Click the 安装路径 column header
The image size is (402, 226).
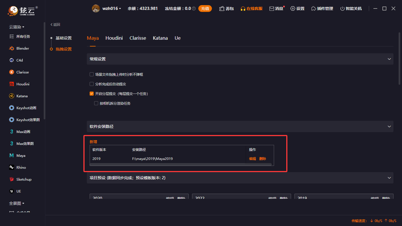pos(139,149)
